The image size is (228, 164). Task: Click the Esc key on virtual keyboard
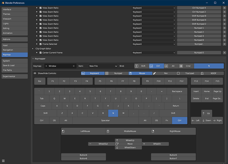[x=40, y=81]
